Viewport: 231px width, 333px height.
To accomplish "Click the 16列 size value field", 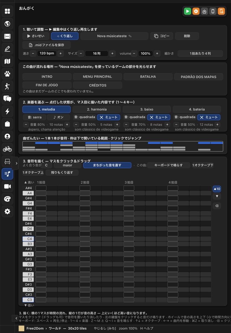I will (97, 54).
